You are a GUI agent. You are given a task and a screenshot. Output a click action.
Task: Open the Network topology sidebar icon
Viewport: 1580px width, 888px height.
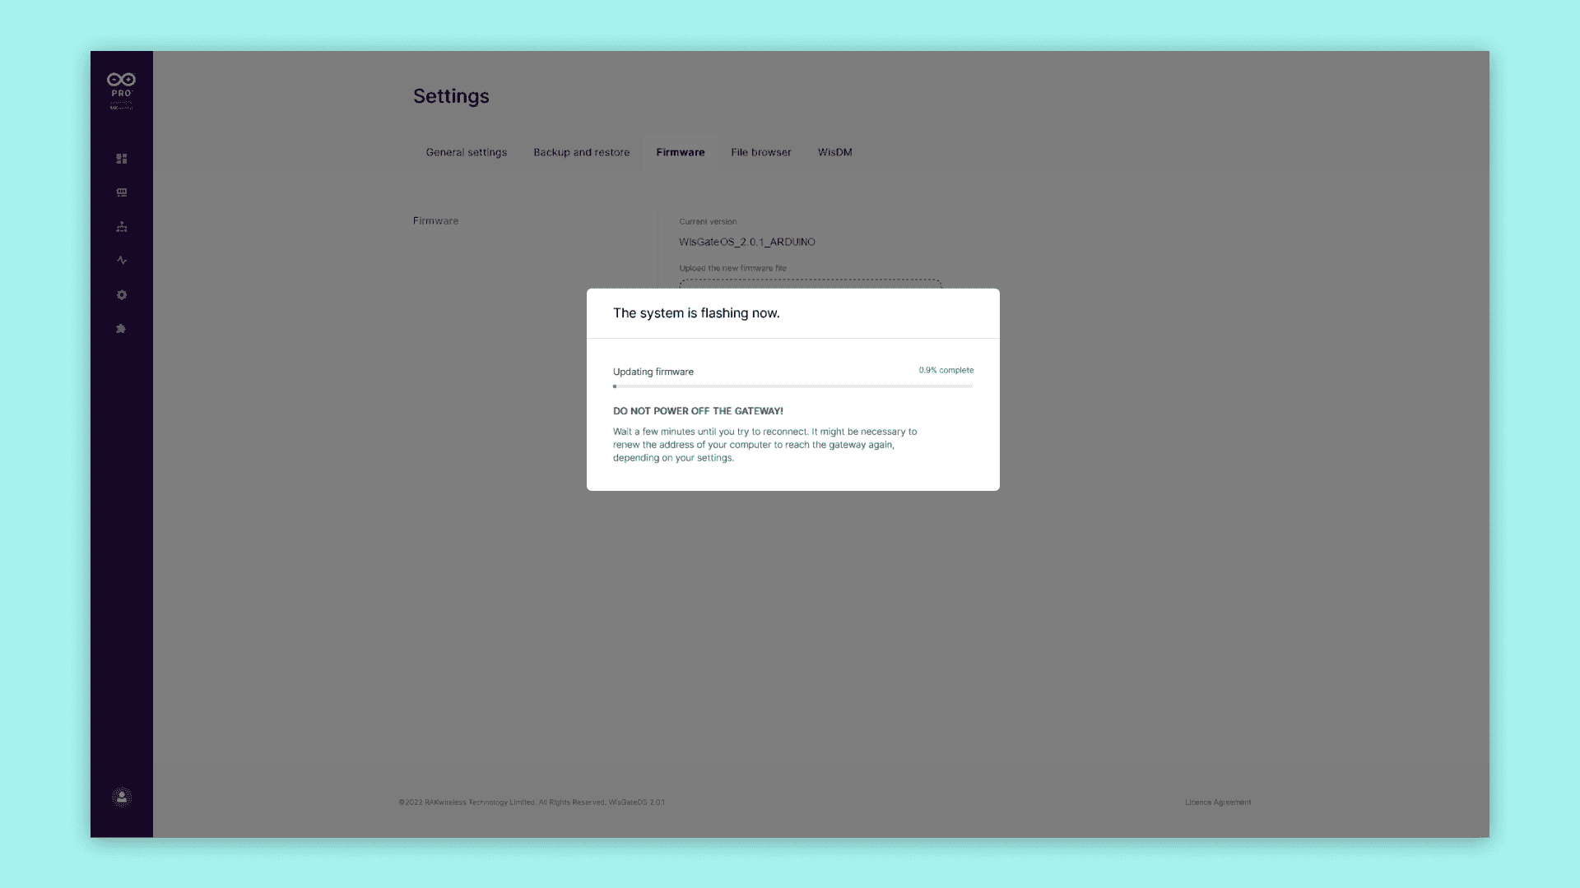point(122,227)
